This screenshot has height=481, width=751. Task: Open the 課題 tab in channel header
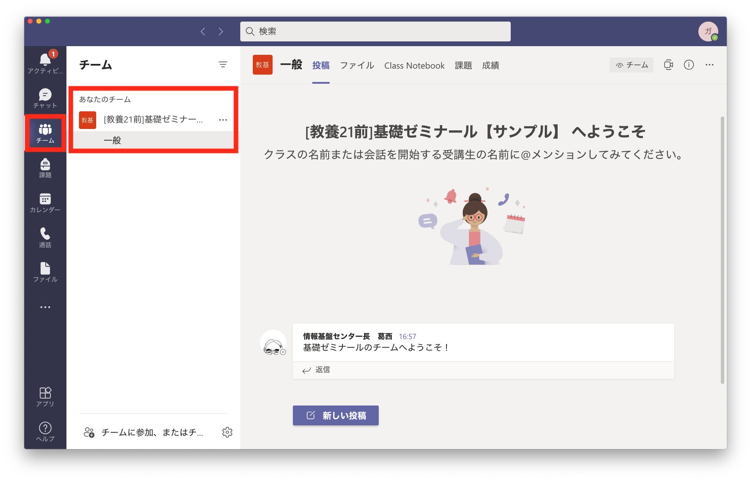[463, 66]
